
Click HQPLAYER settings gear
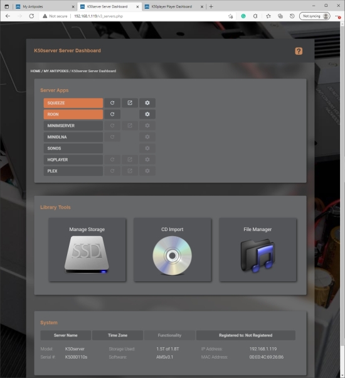pos(147,159)
